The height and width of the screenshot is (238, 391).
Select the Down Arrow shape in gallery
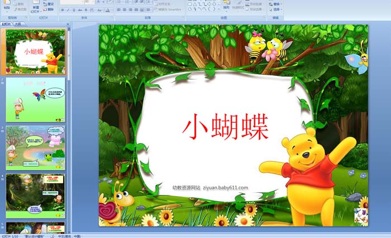214,4
